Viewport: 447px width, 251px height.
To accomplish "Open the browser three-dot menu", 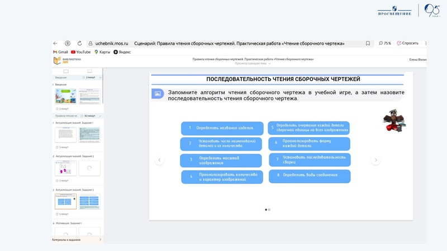I will 426,44.
